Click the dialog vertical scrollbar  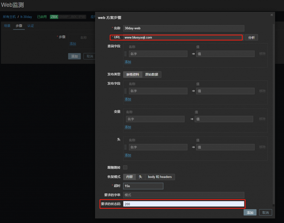pyautogui.click(x=274, y=114)
